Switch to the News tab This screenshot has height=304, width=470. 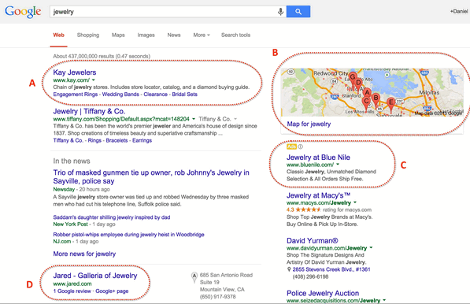[174, 35]
